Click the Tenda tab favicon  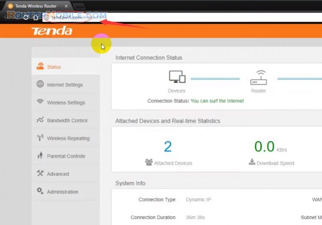[10, 6]
